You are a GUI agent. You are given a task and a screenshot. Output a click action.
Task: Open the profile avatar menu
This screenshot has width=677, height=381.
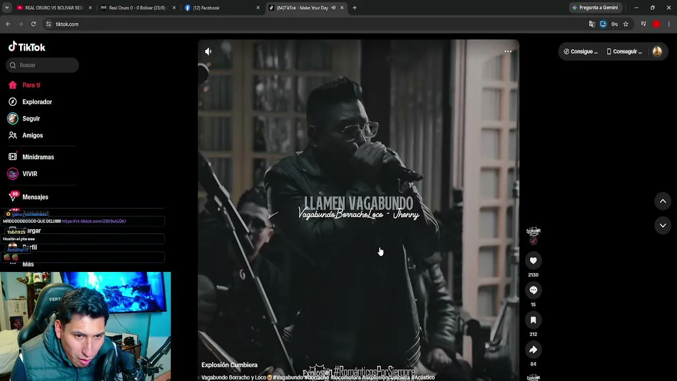coord(657,51)
